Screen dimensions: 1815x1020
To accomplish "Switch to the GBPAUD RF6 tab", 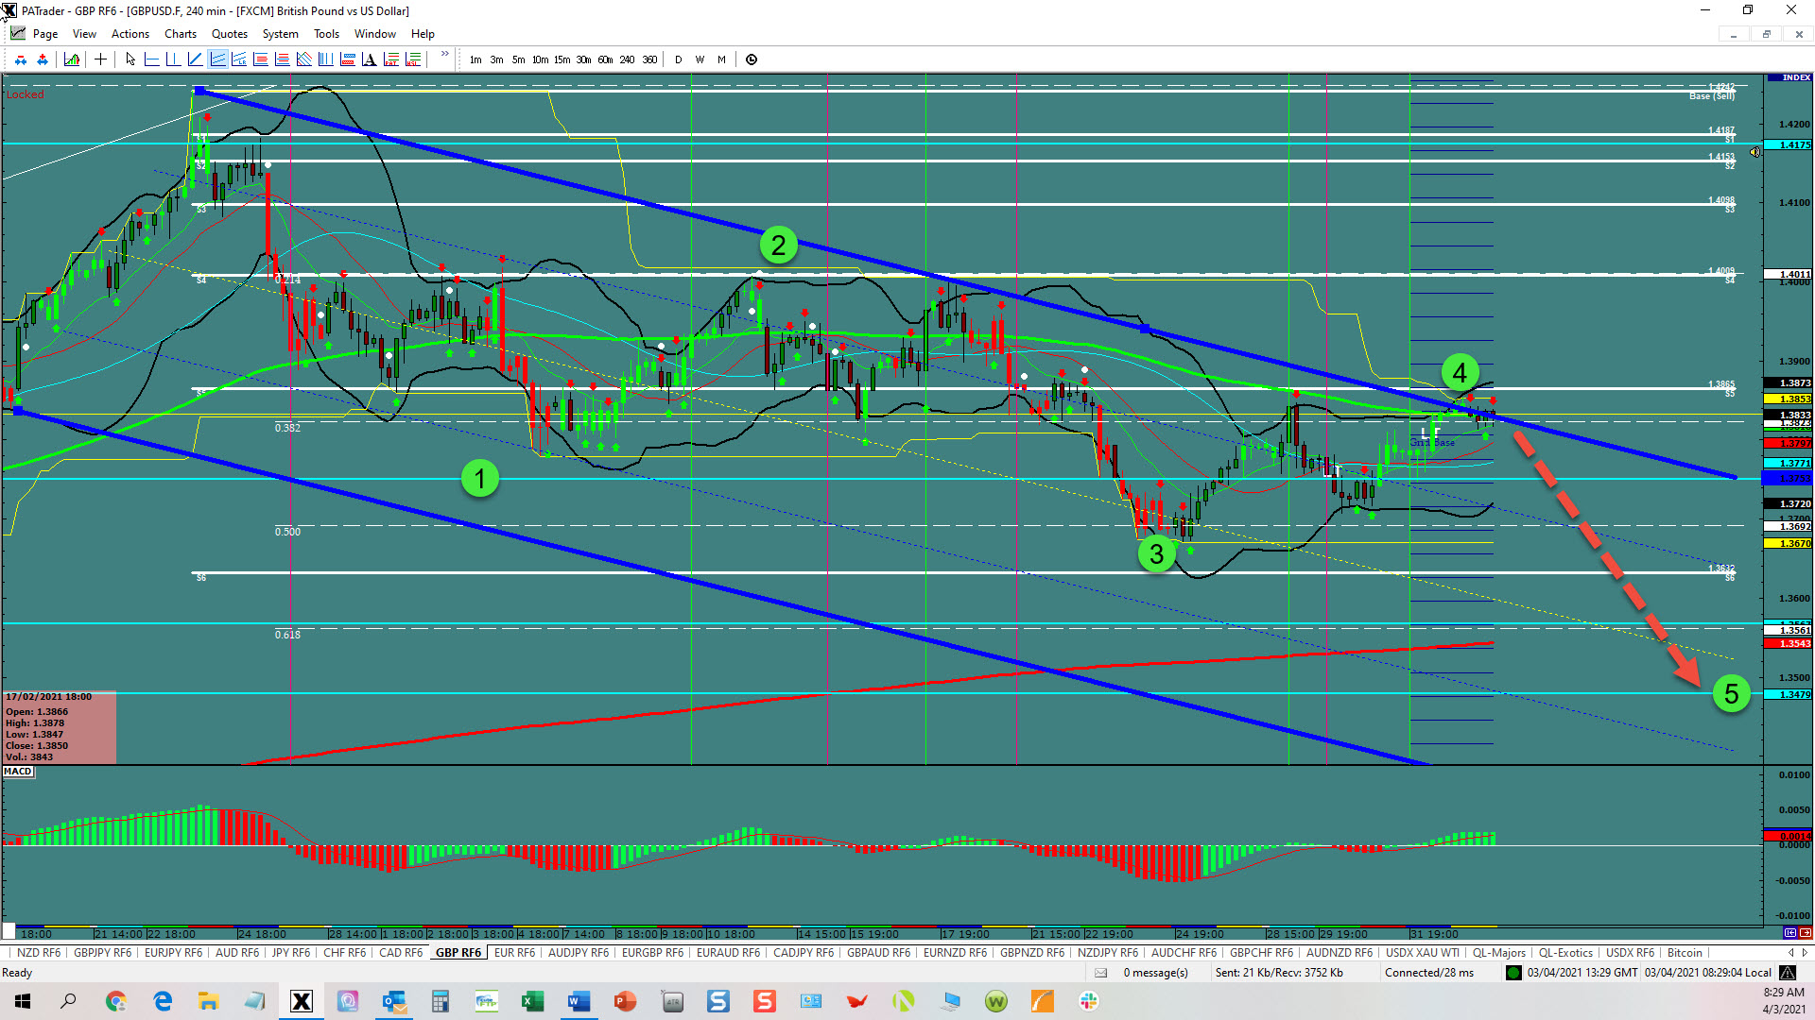I will pyautogui.click(x=879, y=953).
